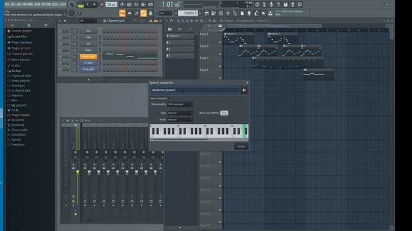Click the tempo display showing 130
The image size is (412, 231).
(111, 4)
